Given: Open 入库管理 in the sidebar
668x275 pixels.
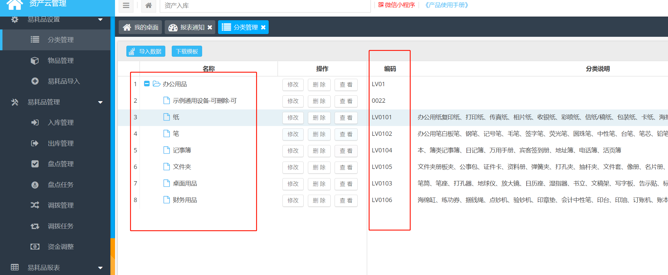Looking at the screenshot, I should point(55,123).
